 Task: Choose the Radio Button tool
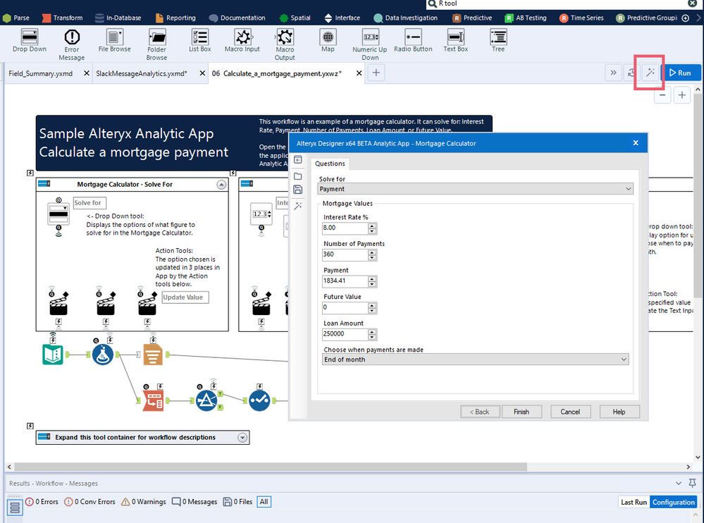[x=413, y=38]
